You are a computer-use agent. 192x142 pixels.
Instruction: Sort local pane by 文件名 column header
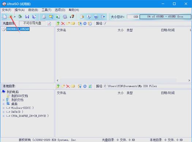tap(61, 93)
